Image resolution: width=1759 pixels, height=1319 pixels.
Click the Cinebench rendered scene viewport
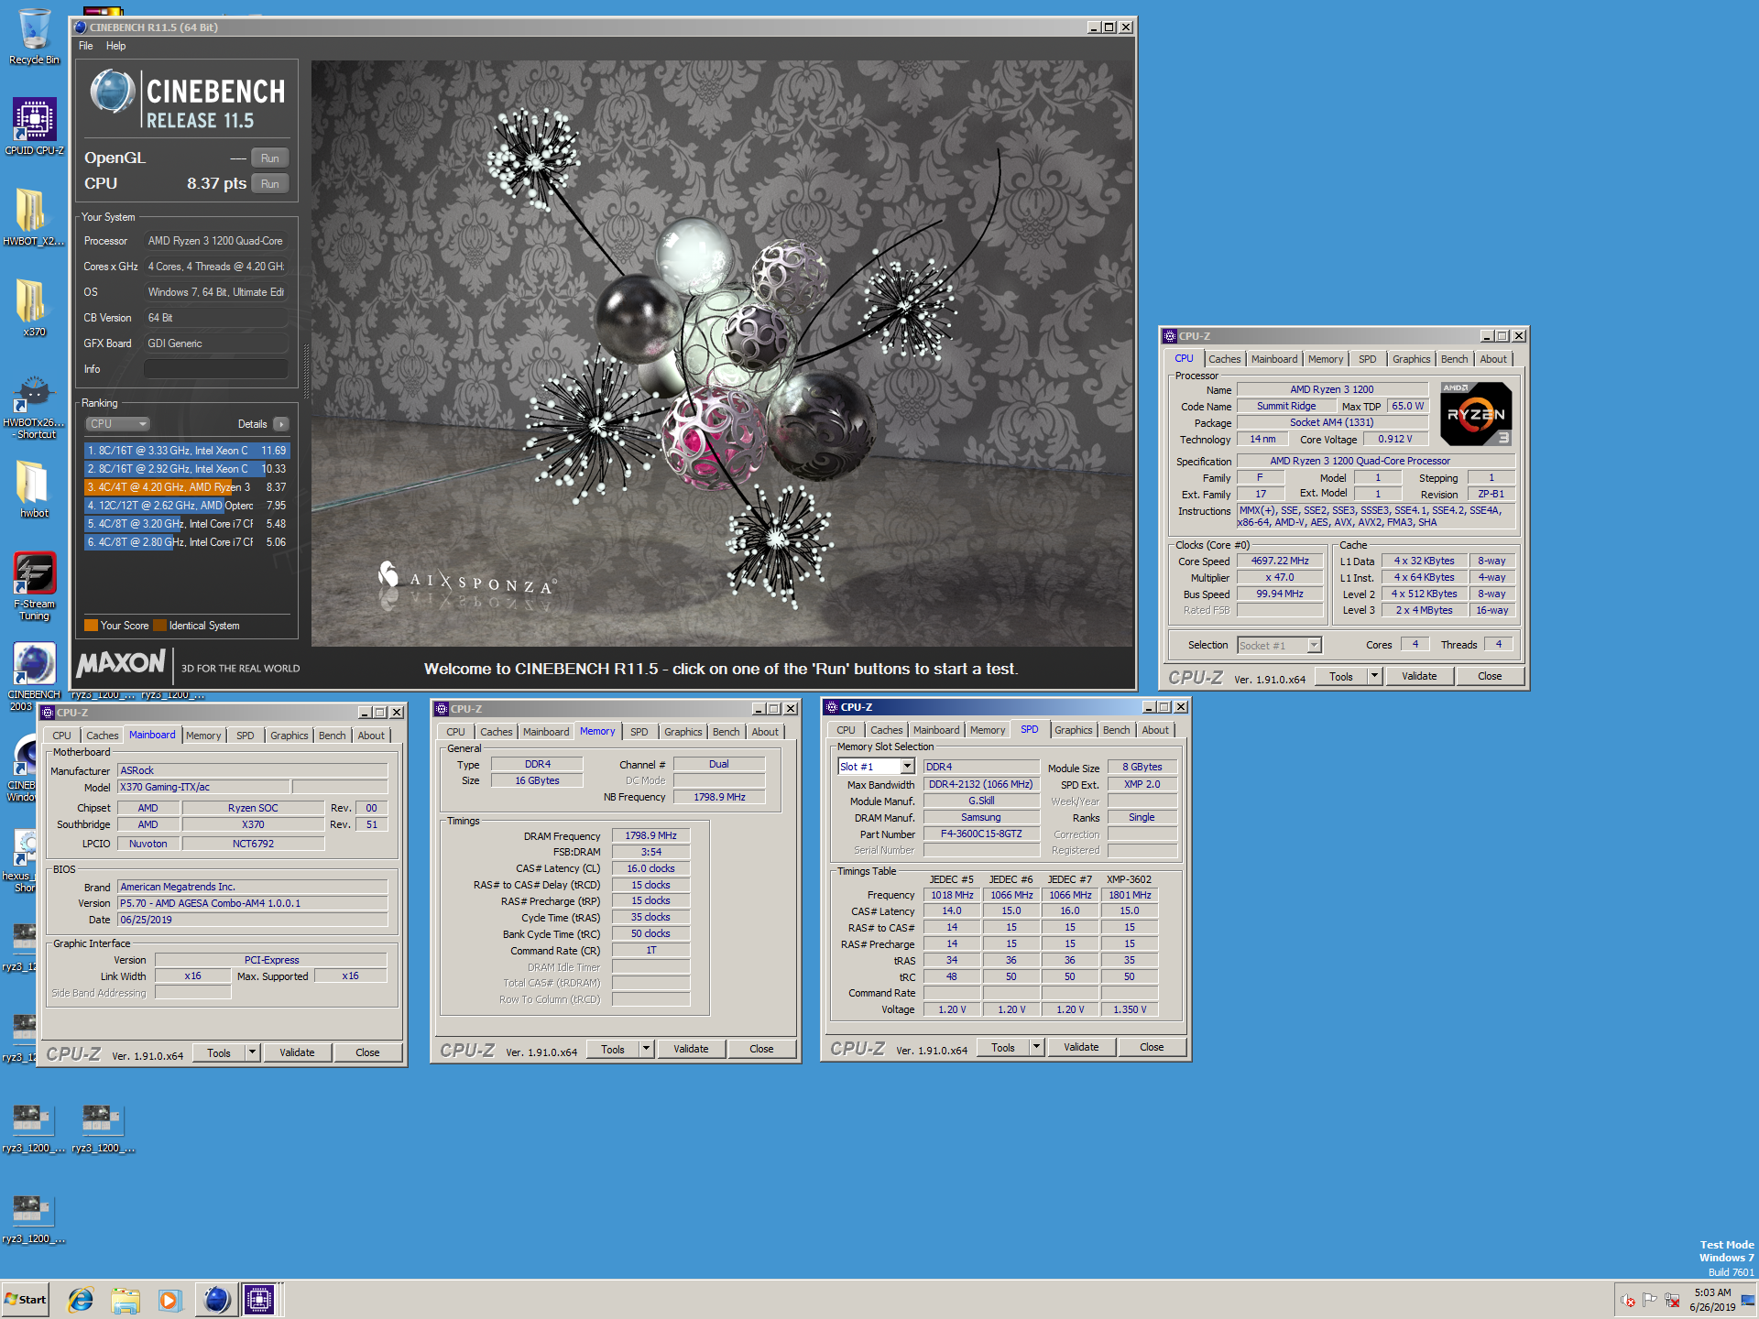[722, 354]
